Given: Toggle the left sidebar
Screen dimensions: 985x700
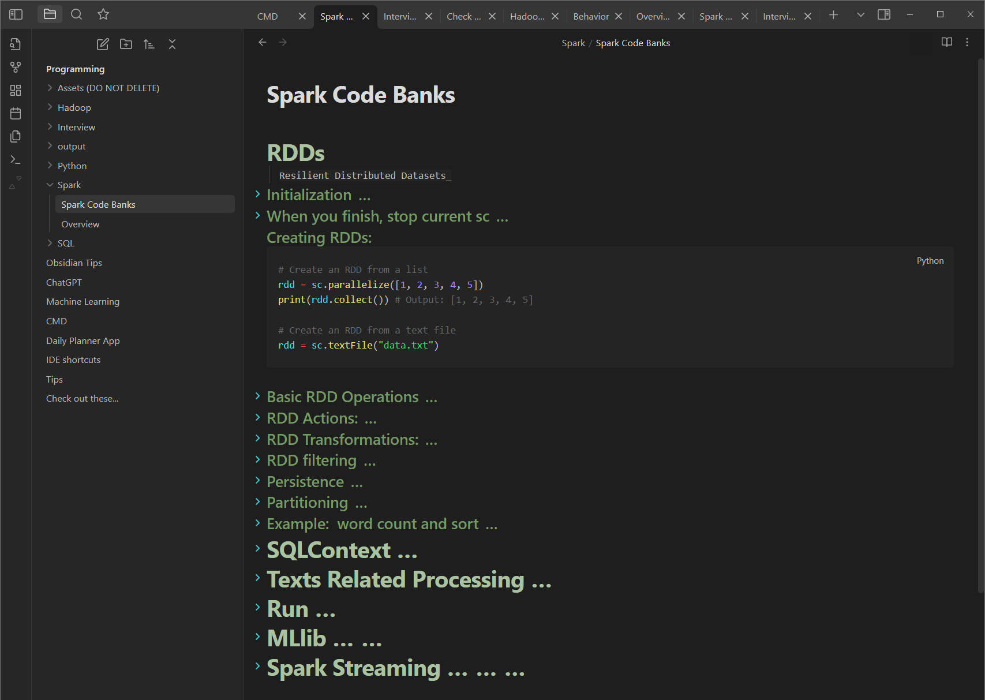Looking at the screenshot, I should click(16, 14).
